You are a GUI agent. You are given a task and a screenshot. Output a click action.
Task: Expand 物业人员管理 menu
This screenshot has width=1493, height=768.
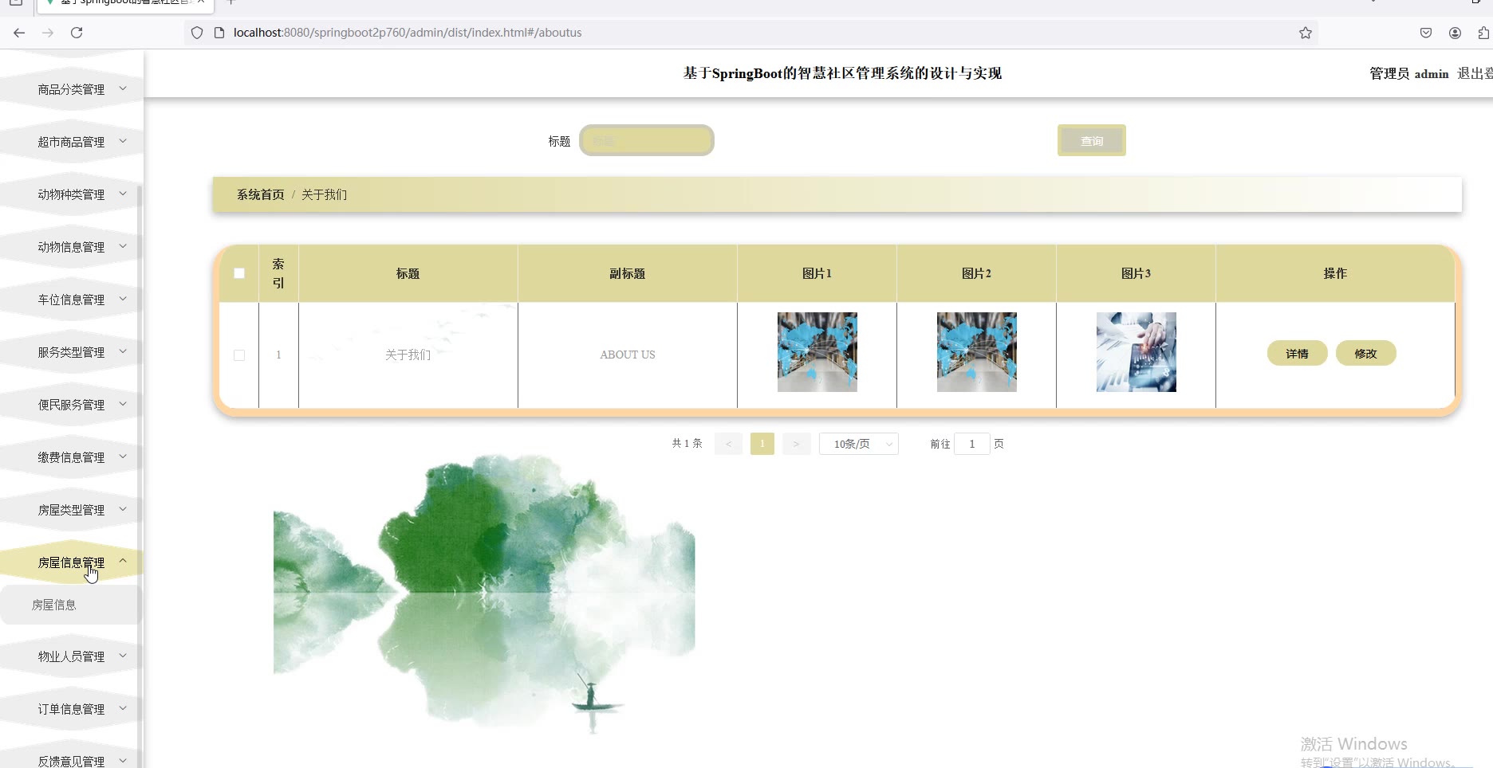(x=72, y=656)
